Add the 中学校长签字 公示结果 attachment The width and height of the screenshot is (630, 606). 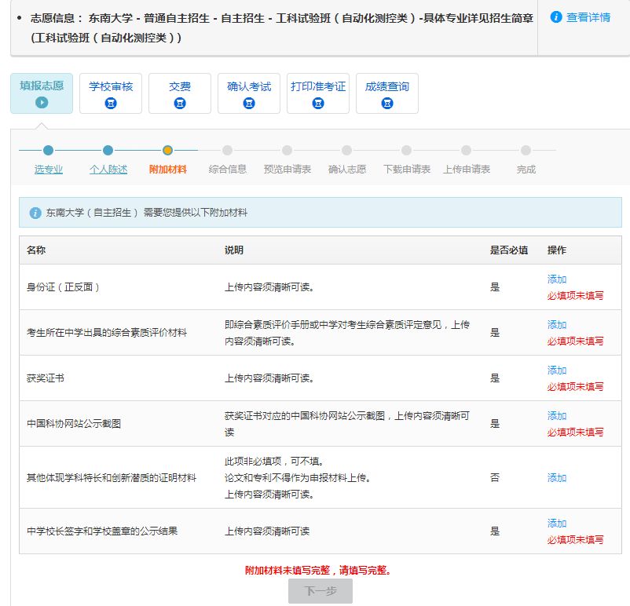pos(557,524)
